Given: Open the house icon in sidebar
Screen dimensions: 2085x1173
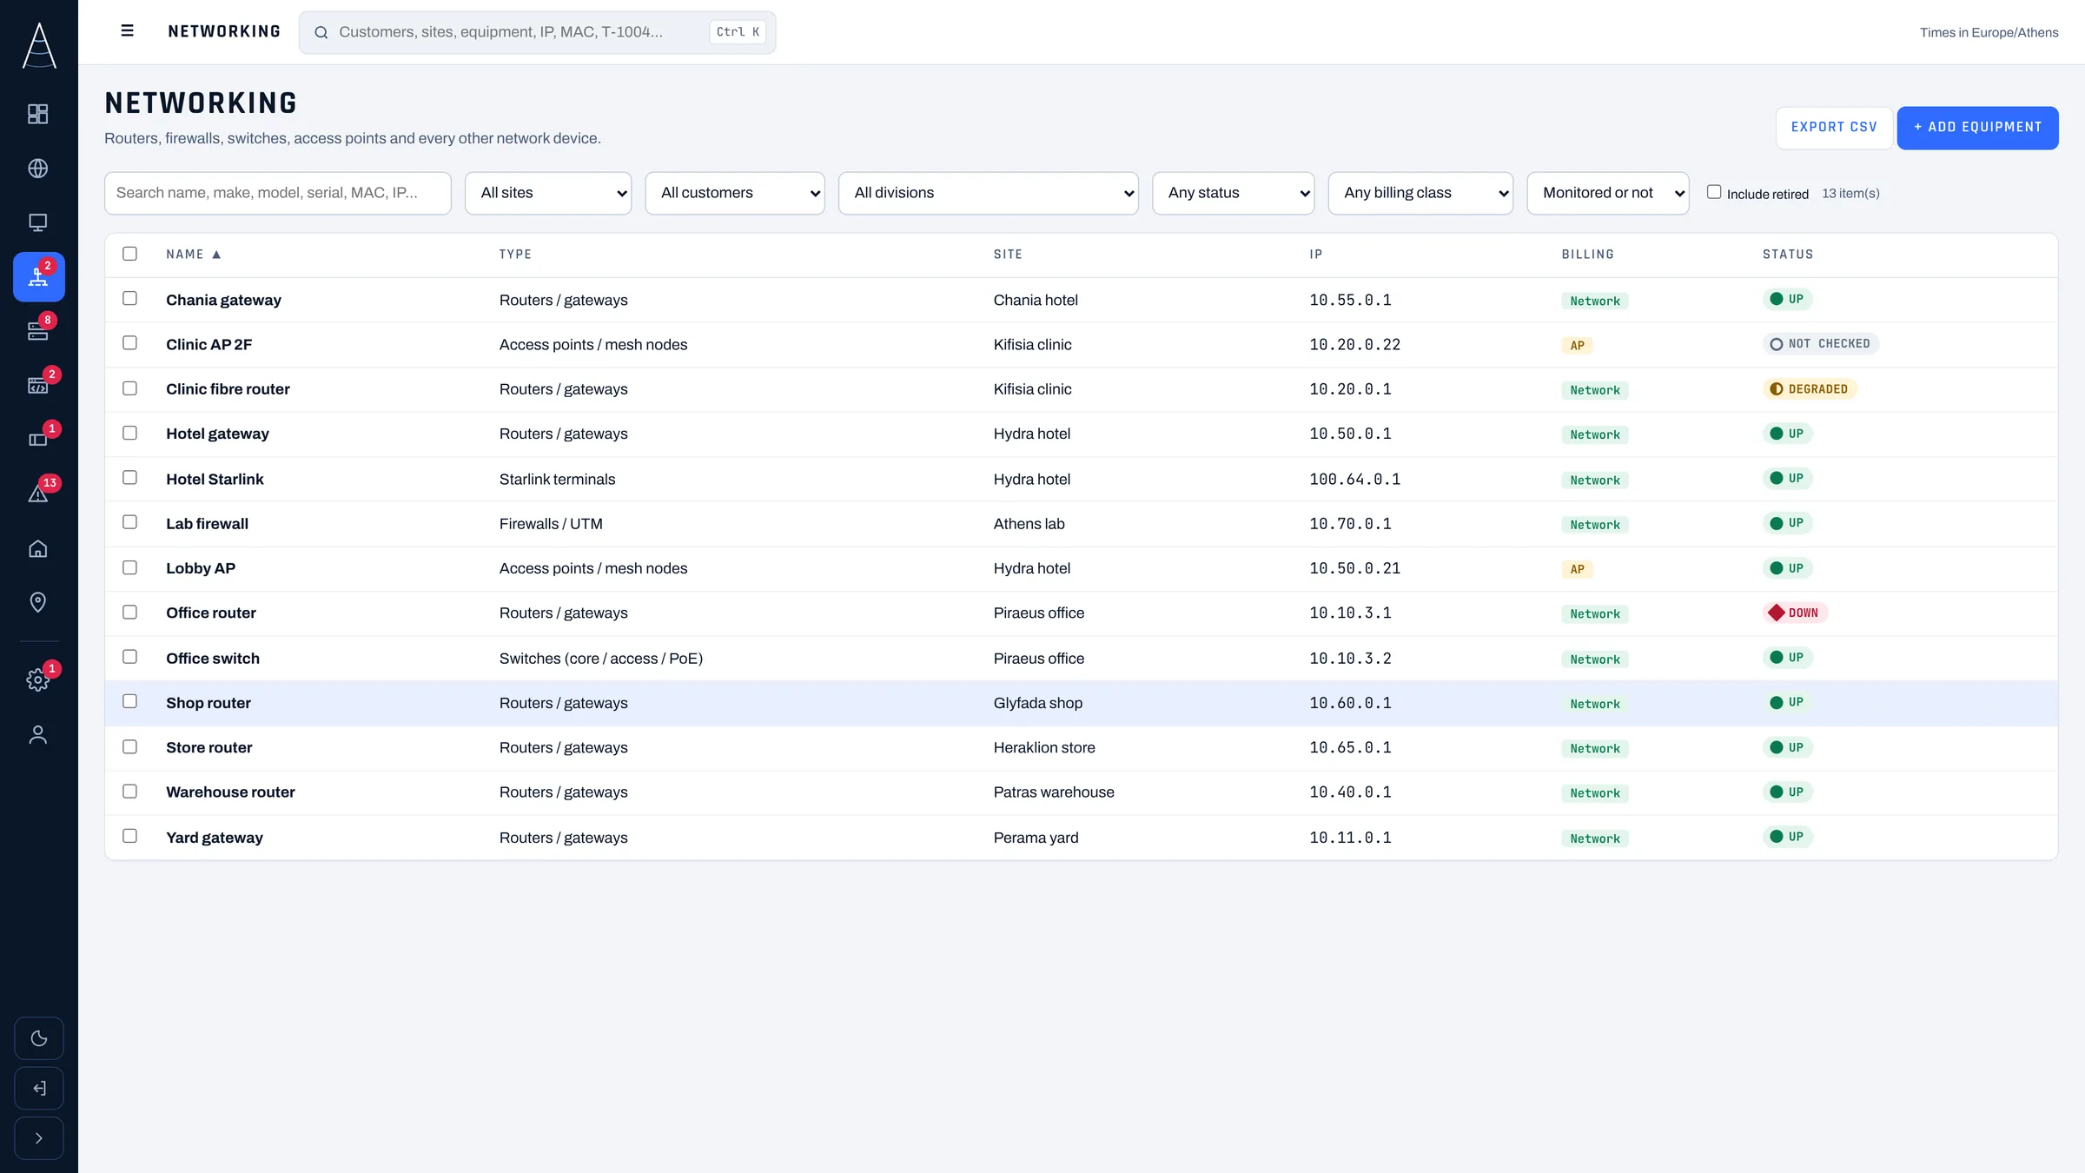Looking at the screenshot, I should (x=38, y=548).
